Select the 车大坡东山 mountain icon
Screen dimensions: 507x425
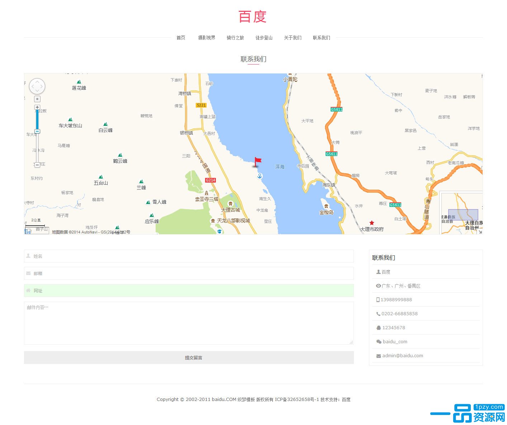70,119
